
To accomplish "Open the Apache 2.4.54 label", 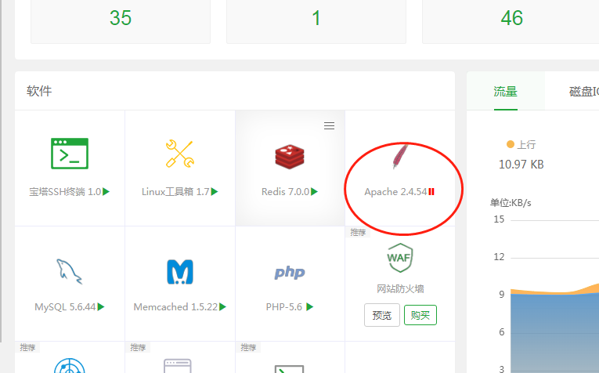I will click(x=395, y=191).
